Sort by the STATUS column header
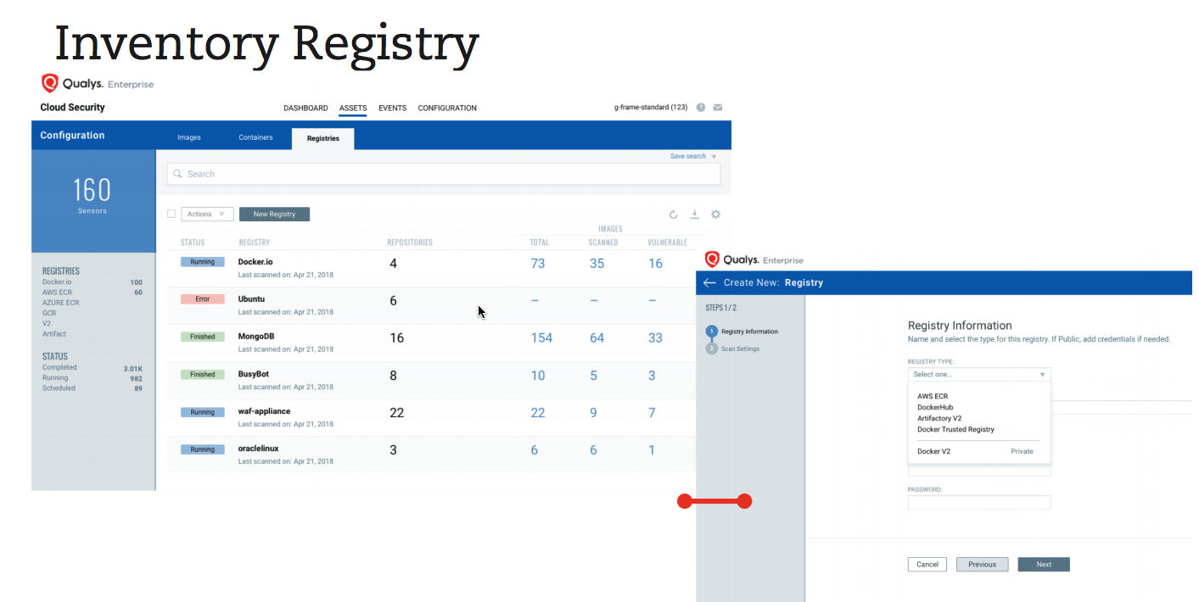 pos(193,242)
